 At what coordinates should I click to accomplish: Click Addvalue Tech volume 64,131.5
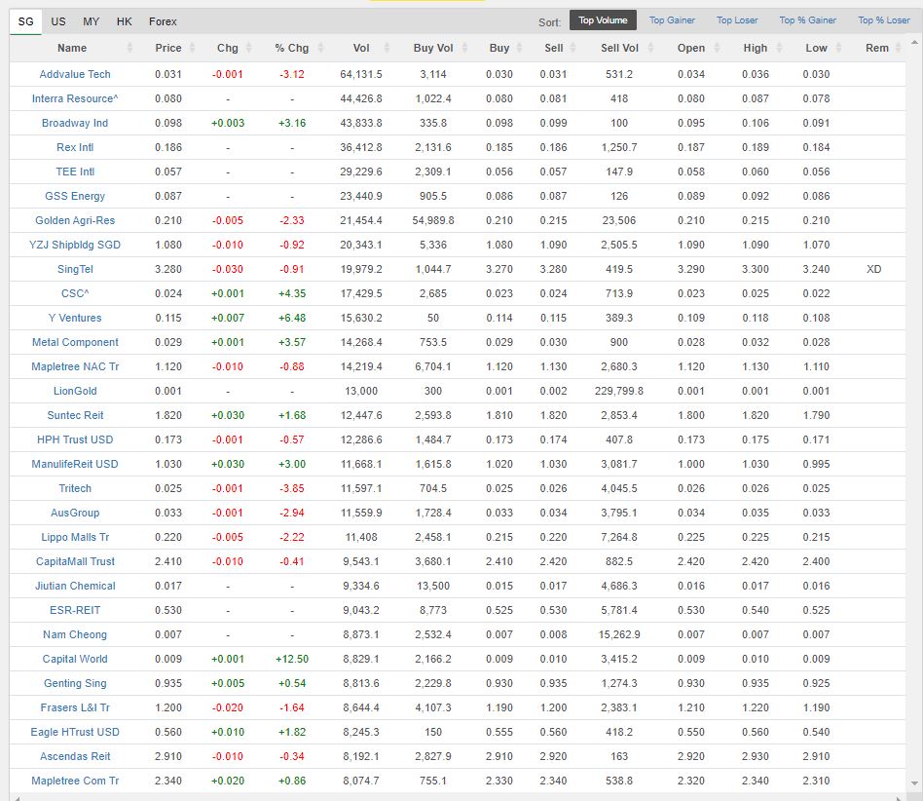pos(361,74)
